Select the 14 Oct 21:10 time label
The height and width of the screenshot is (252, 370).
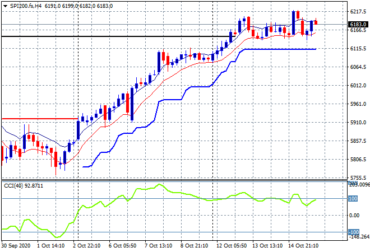303,246
